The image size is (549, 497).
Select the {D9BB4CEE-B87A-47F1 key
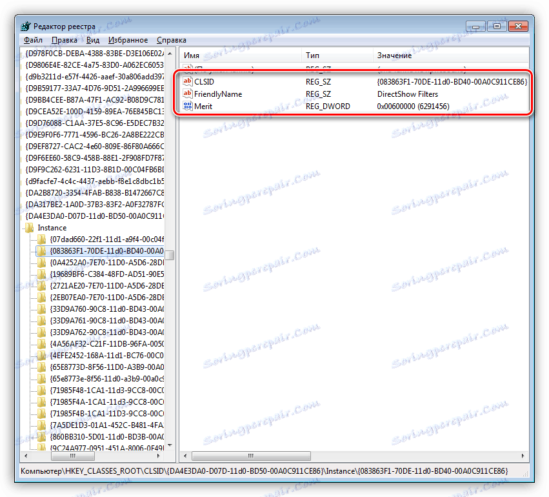coord(94,100)
